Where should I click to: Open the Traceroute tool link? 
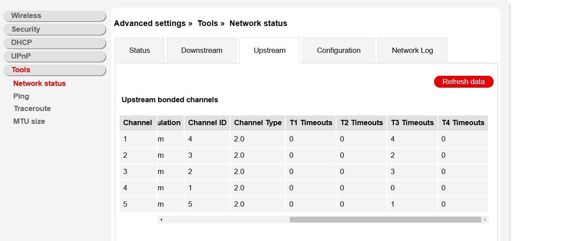pos(32,108)
